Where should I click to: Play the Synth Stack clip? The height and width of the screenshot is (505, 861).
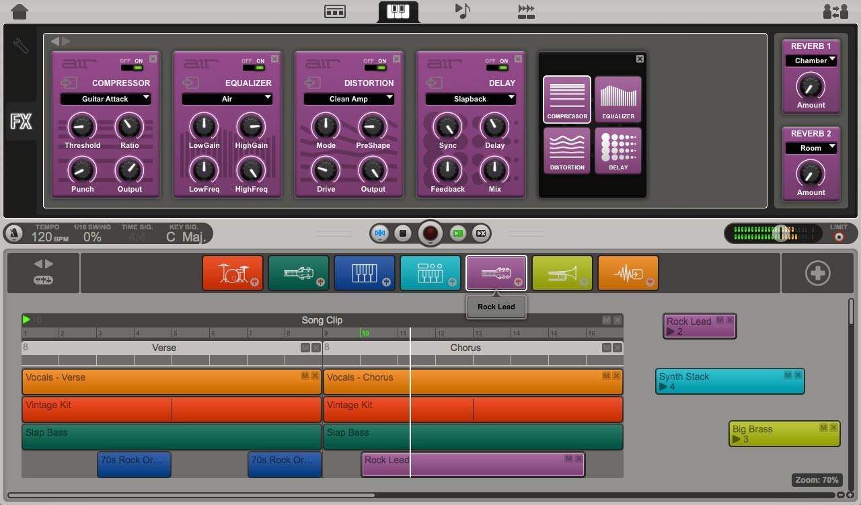[x=663, y=387]
